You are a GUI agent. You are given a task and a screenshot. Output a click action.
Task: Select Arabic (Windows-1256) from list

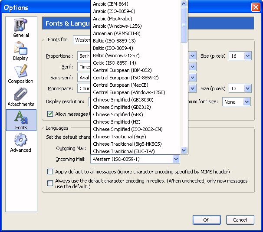[x=135, y=26]
